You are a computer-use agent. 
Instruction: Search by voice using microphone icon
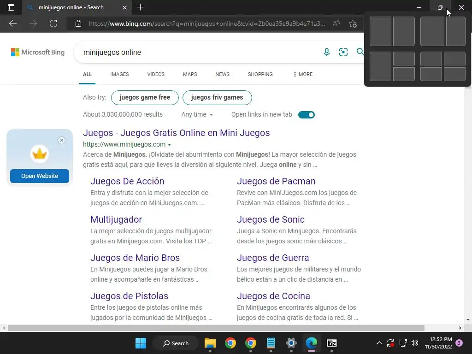click(327, 52)
